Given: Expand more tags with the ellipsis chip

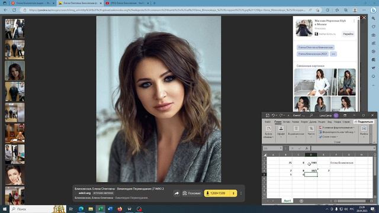Looking at the screenshot, I should coord(333,54).
